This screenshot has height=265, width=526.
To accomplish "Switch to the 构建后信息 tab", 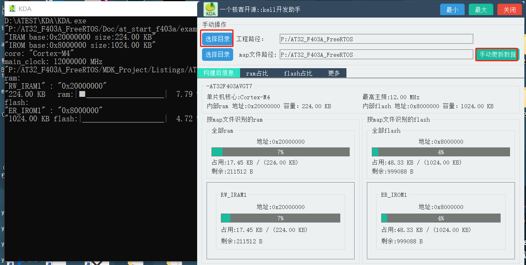I will 218,73.
